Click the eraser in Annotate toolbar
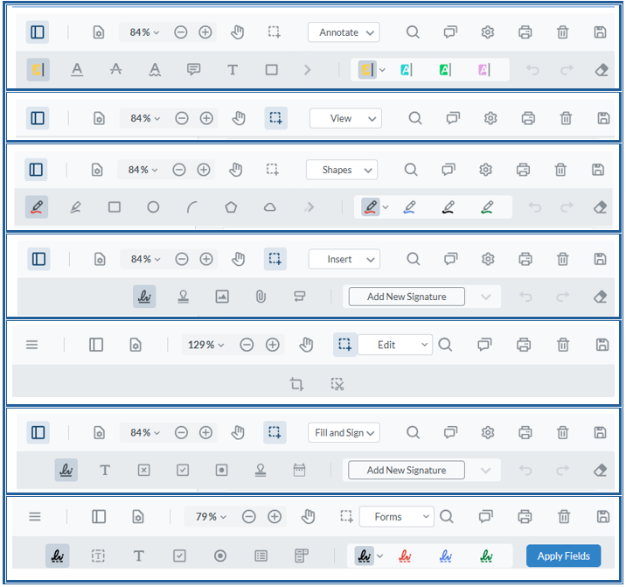Screen dimensions: 626x587 pos(602,70)
